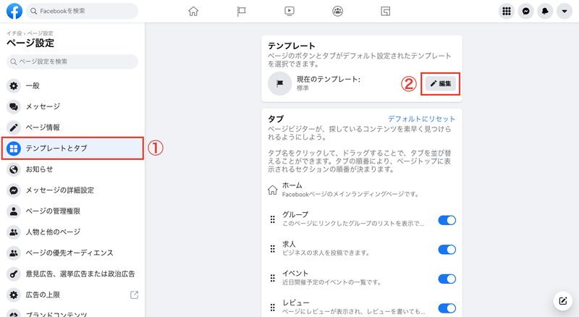Select 一般 in the settings sidebar
Image resolution: width=579 pixels, height=317 pixels.
[x=72, y=85]
